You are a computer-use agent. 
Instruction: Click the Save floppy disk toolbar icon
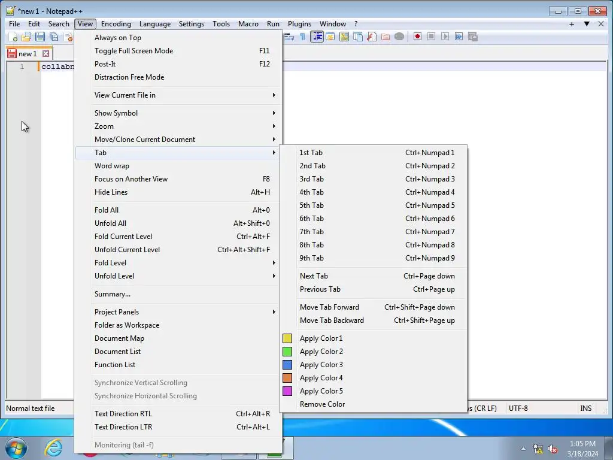pyautogui.click(x=40, y=37)
